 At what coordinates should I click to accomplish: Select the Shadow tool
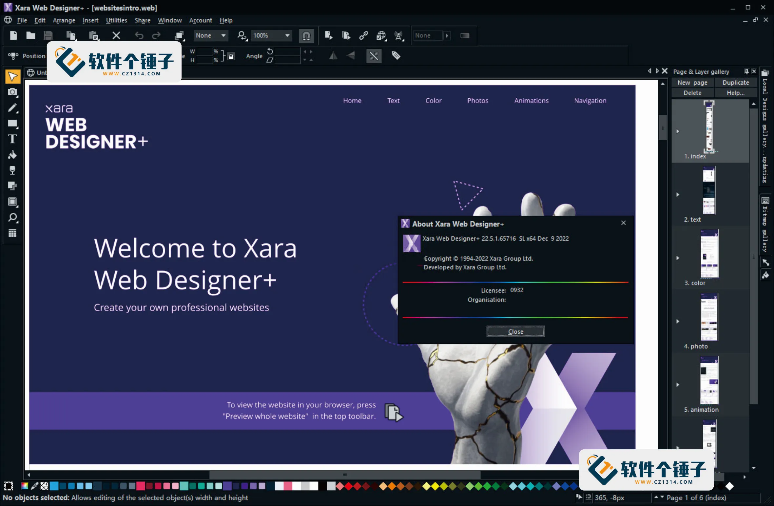pyautogui.click(x=13, y=186)
